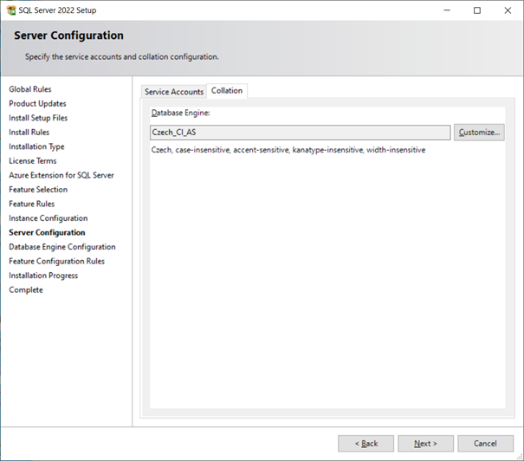Close the SQL Server 2022 Setup window
524x461 pixels.
click(508, 10)
